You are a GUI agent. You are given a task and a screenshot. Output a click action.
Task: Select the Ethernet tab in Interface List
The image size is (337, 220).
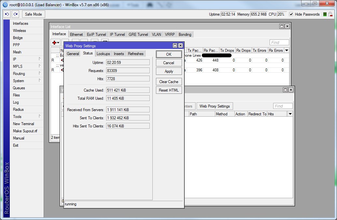(x=76, y=34)
